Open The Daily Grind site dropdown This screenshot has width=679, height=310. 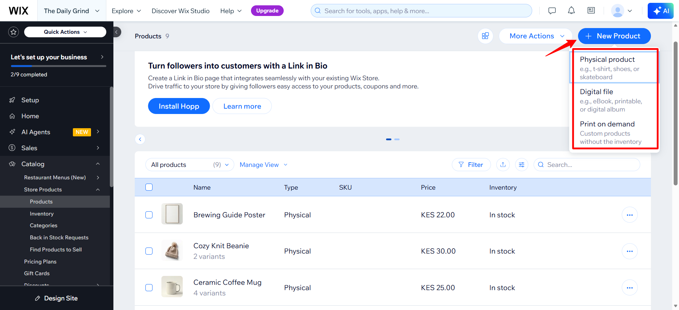[71, 11]
